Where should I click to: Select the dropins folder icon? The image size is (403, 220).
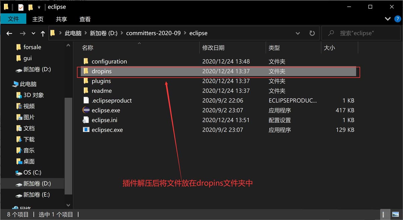(86, 71)
